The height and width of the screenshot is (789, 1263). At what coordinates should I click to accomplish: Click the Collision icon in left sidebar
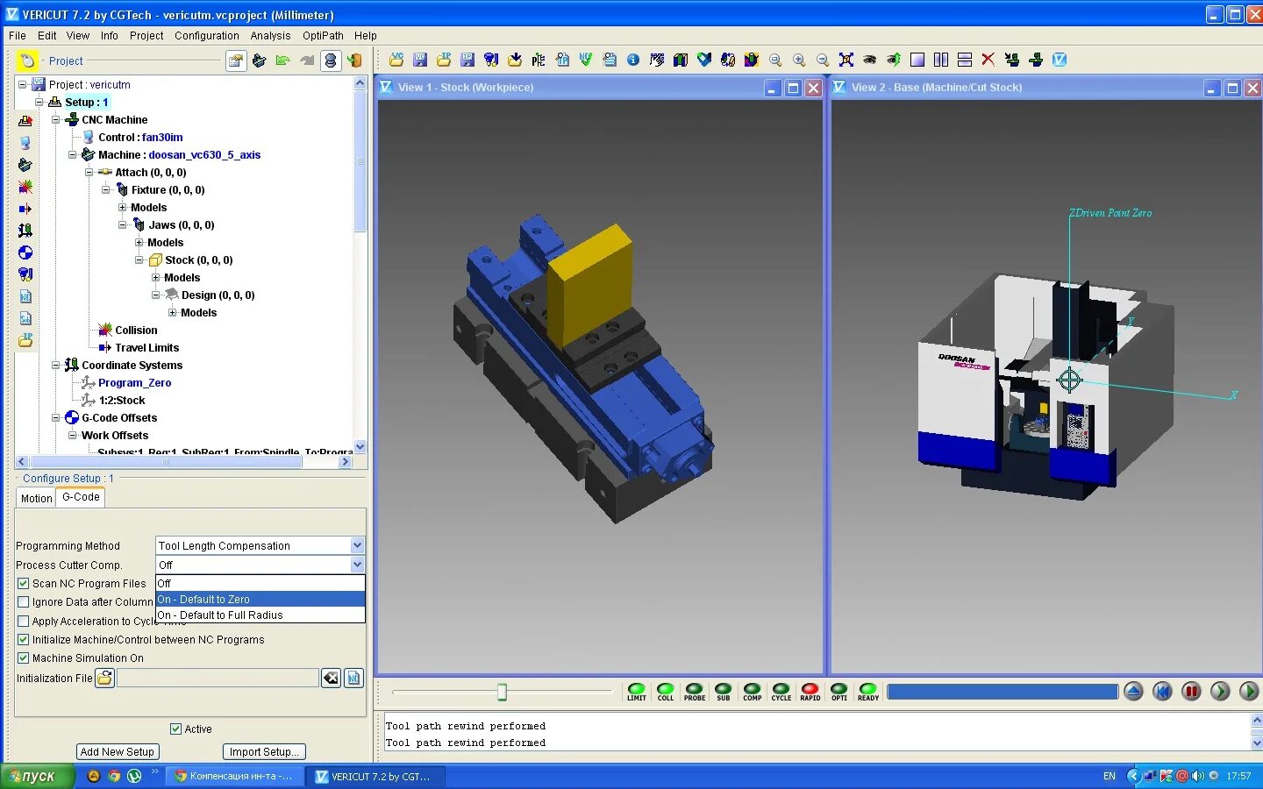[25, 187]
